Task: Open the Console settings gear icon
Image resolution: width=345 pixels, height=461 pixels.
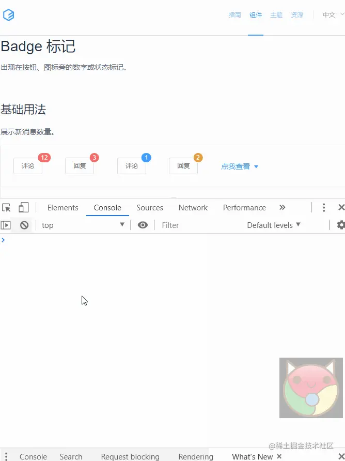Action: (340, 225)
